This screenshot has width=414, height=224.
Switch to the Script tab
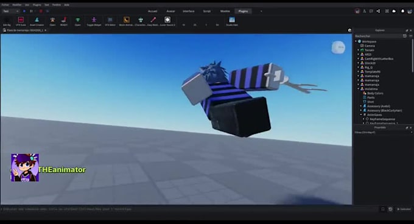click(x=207, y=11)
